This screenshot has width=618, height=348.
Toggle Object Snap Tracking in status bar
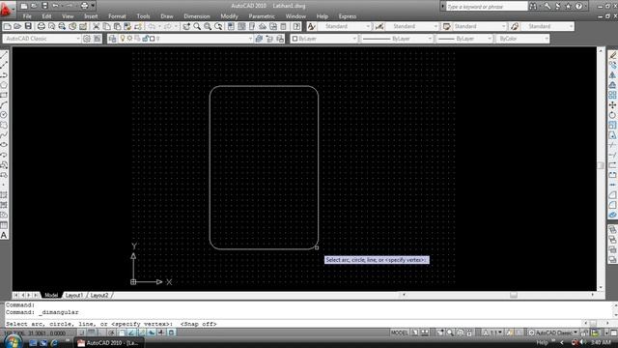[131, 333]
